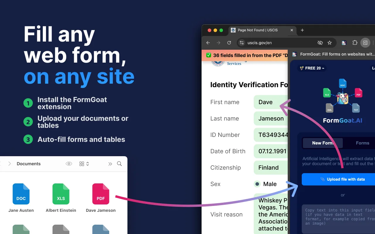Click the Citizenship label
The image size is (375, 234).
click(x=226, y=168)
